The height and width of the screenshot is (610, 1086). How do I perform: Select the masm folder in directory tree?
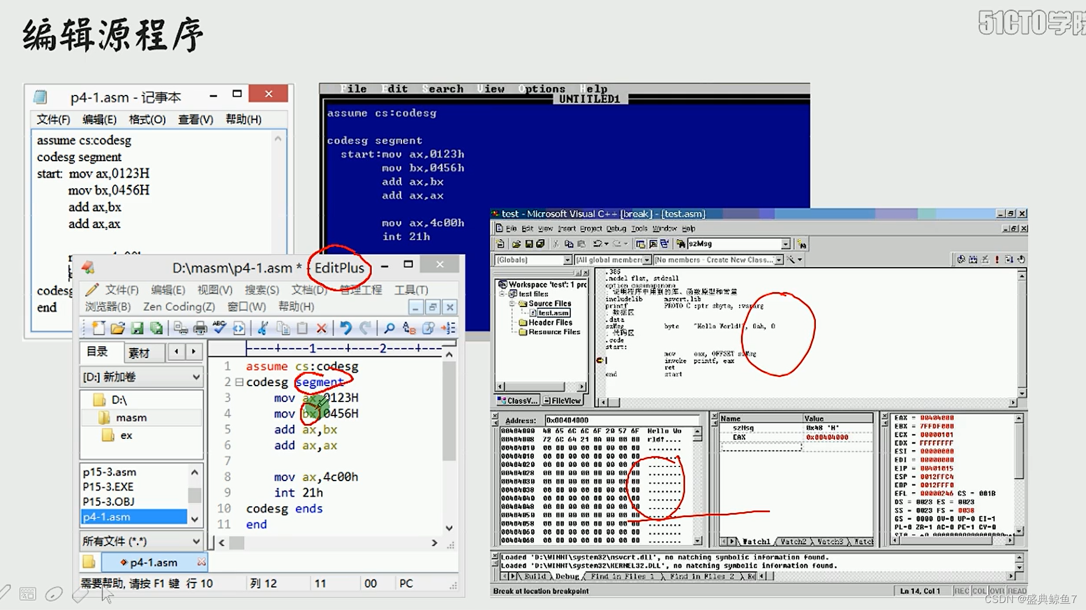pos(131,418)
